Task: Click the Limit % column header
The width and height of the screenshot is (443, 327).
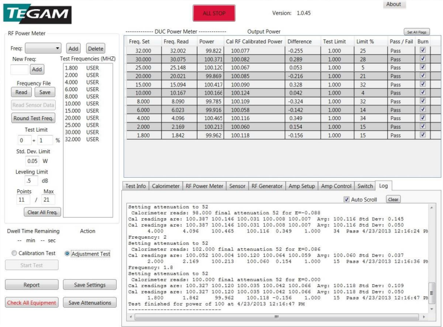Action: tap(370, 42)
